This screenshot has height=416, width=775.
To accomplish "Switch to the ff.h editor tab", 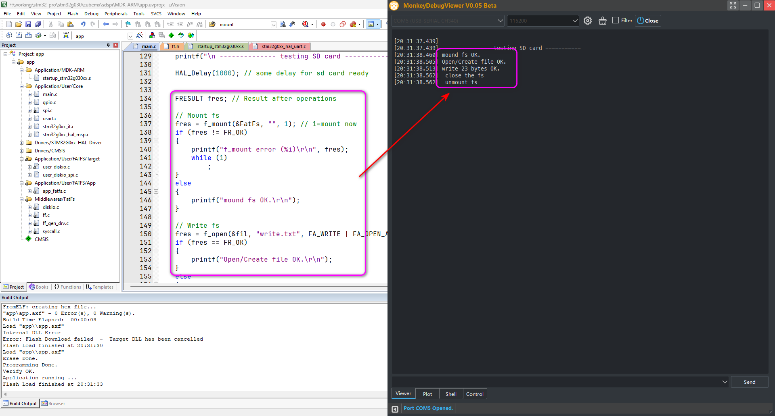I will (172, 46).
